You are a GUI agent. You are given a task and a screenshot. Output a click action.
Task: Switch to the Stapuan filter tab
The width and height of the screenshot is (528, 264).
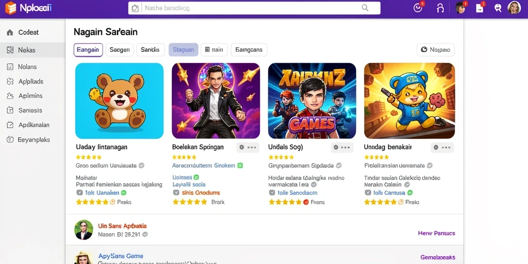(x=183, y=50)
